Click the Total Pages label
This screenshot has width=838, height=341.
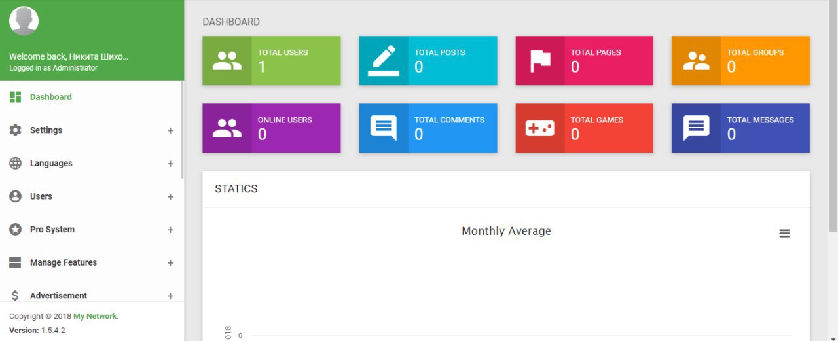point(596,52)
